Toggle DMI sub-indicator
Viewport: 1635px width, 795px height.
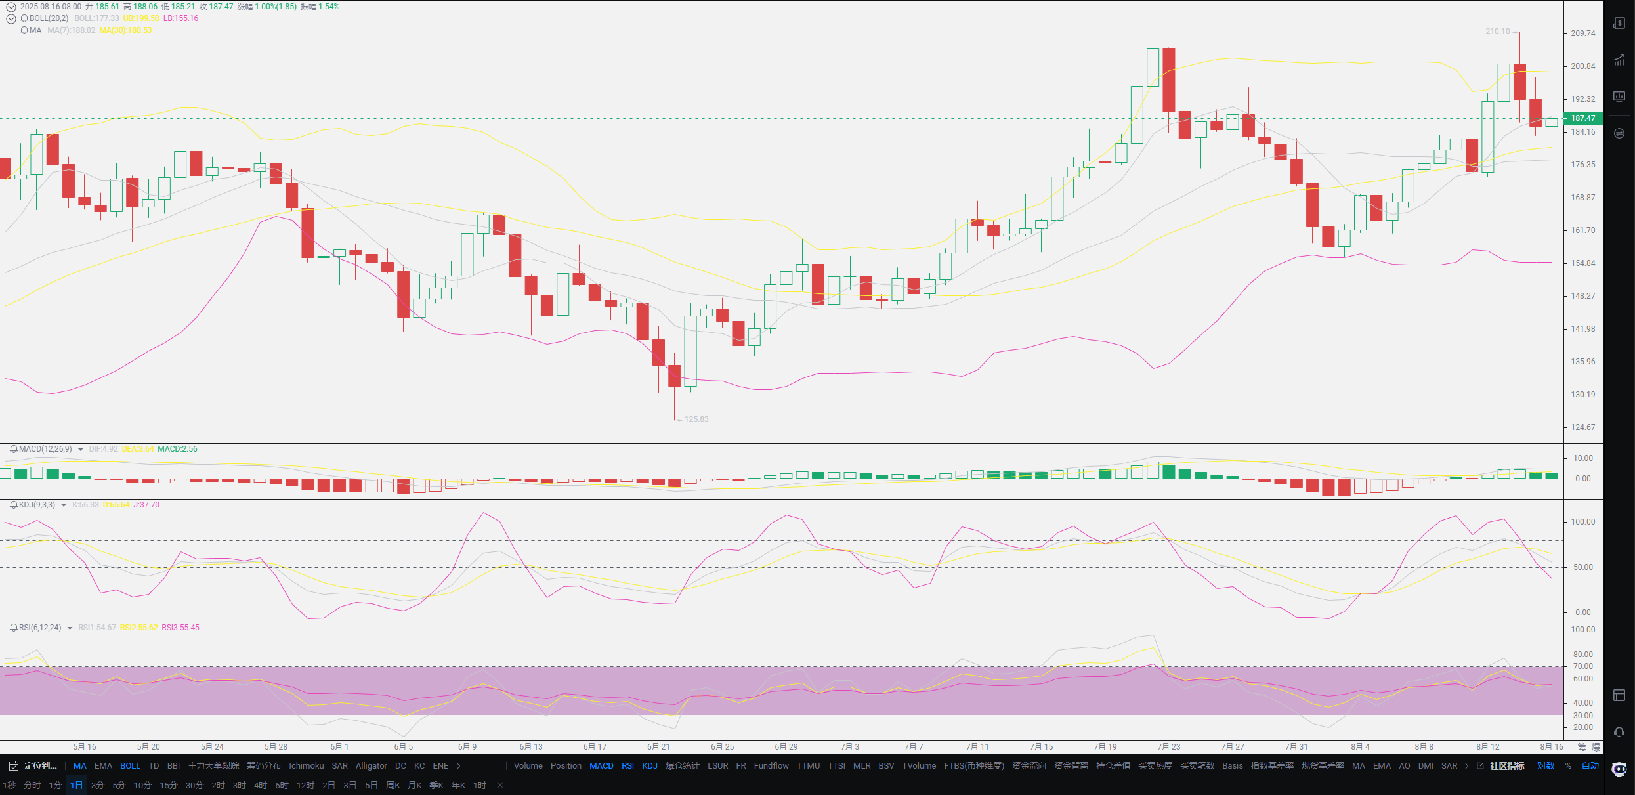pos(1426,766)
